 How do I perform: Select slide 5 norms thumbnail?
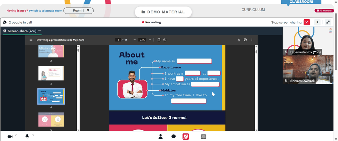pos(51,119)
